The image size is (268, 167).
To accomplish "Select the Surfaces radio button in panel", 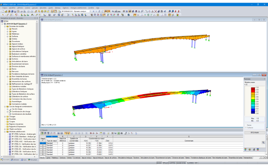I will tap(246, 128).
